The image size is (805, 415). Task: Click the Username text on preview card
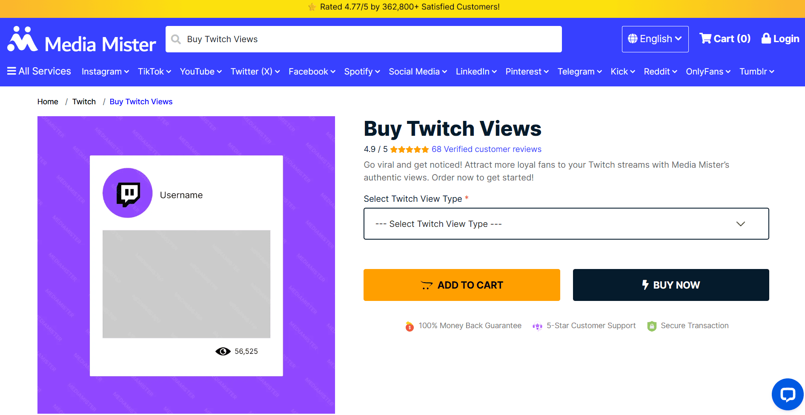[x=181, y=195]
